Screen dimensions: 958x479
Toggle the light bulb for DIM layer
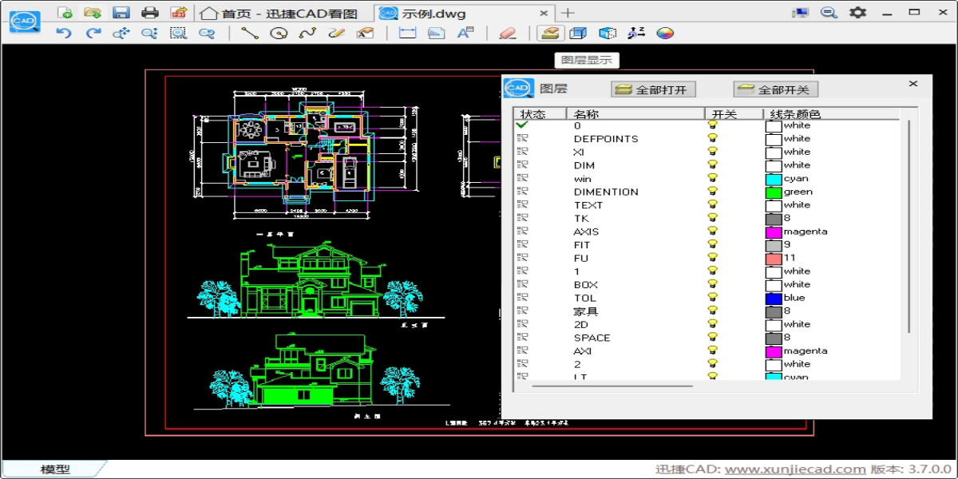712,165
